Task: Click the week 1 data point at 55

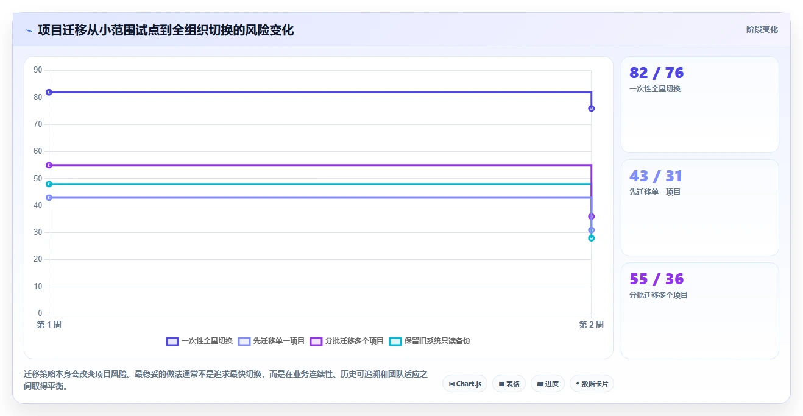Action: tap(49, 165)
